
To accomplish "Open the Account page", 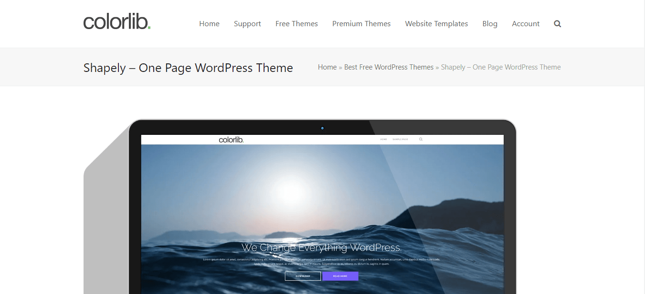I will click(525, 23).
